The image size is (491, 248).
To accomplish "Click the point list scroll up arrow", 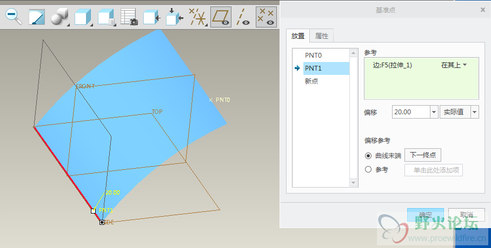I will coord(353,53).
